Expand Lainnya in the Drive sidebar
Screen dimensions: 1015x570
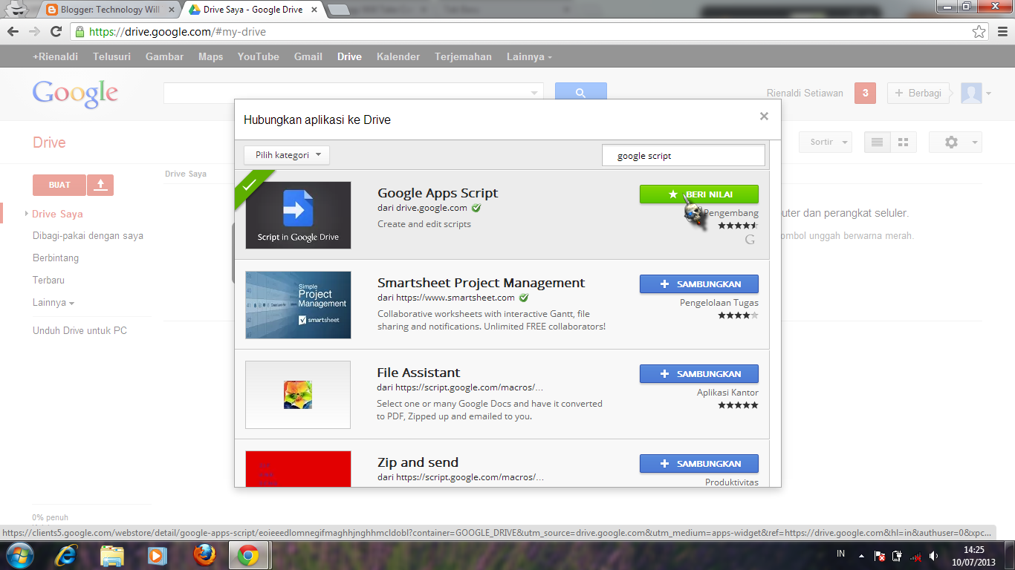(53, 303)
